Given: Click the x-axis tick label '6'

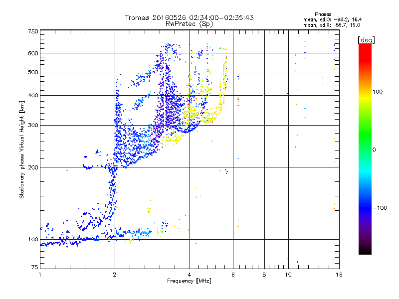Looking at the screenshot, I should tap(233, 275).
